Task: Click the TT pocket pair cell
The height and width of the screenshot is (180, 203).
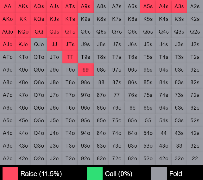Action: pos(70,57)
